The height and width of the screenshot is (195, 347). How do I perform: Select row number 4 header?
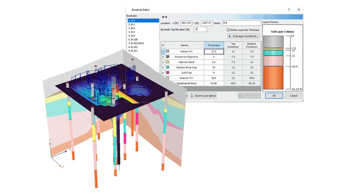(163, 68)
